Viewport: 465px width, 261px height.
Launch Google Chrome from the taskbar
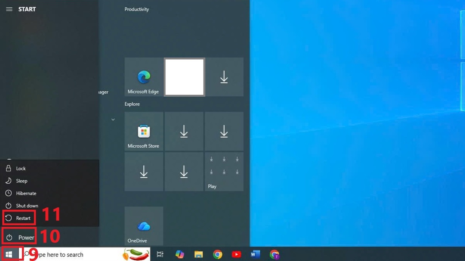coord(217,254)
